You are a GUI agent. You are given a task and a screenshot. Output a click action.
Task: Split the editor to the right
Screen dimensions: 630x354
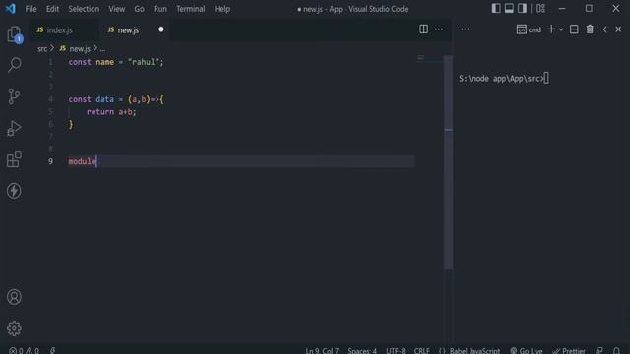[x=423, y=29]
